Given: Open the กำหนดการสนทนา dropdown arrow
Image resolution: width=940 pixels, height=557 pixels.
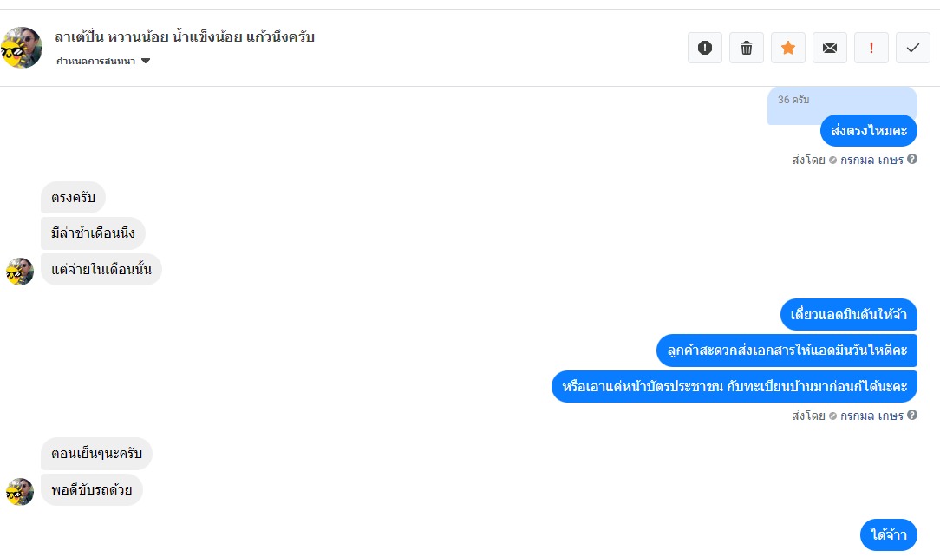Looking at the screenshot, I should point(145,61).
